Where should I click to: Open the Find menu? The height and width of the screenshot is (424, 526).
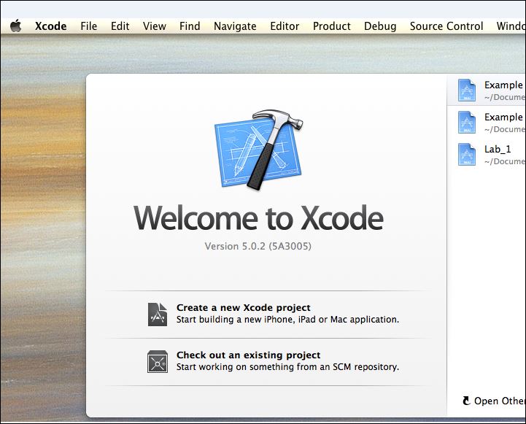point(190,26)
